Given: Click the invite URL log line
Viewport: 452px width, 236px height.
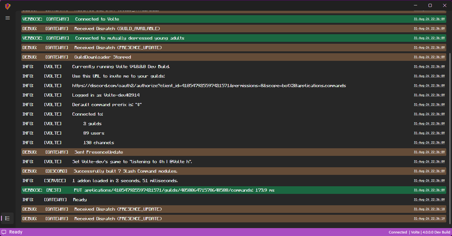Looking at the screenshot, I should (209, 86).
